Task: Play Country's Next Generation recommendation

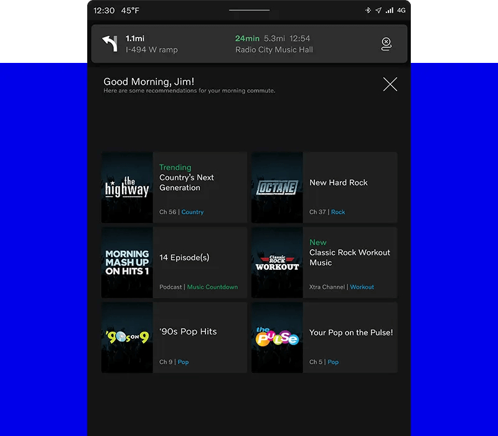Action: [x=187, y=182]
